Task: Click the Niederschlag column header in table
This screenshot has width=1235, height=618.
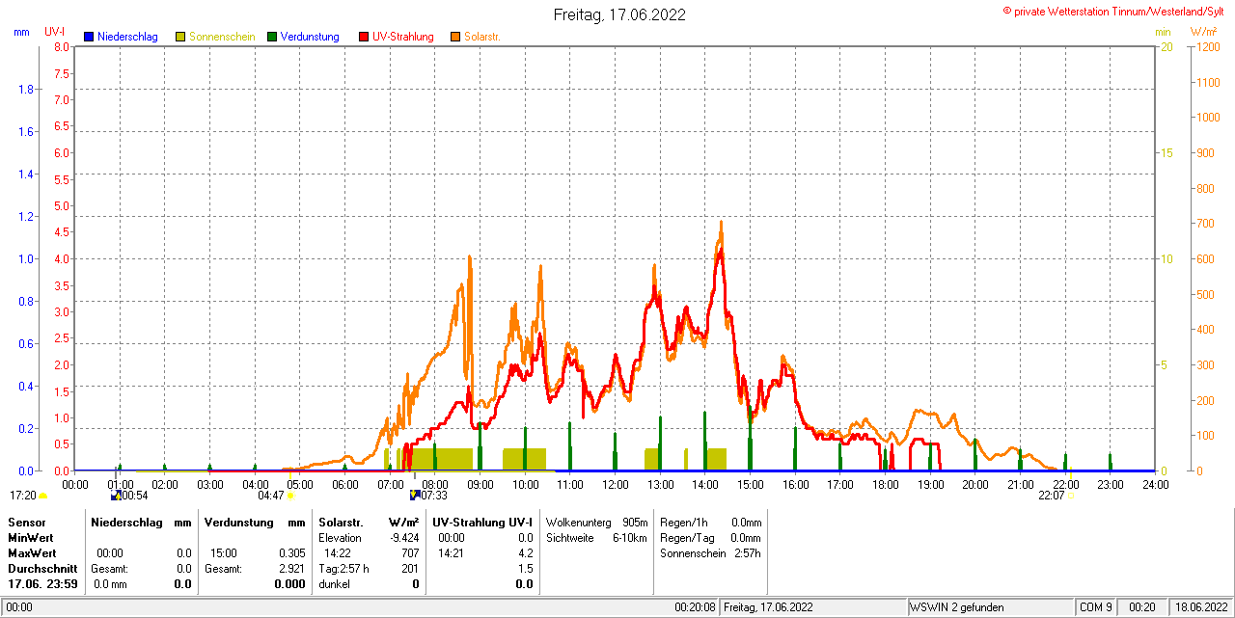Action: point(126,522)
